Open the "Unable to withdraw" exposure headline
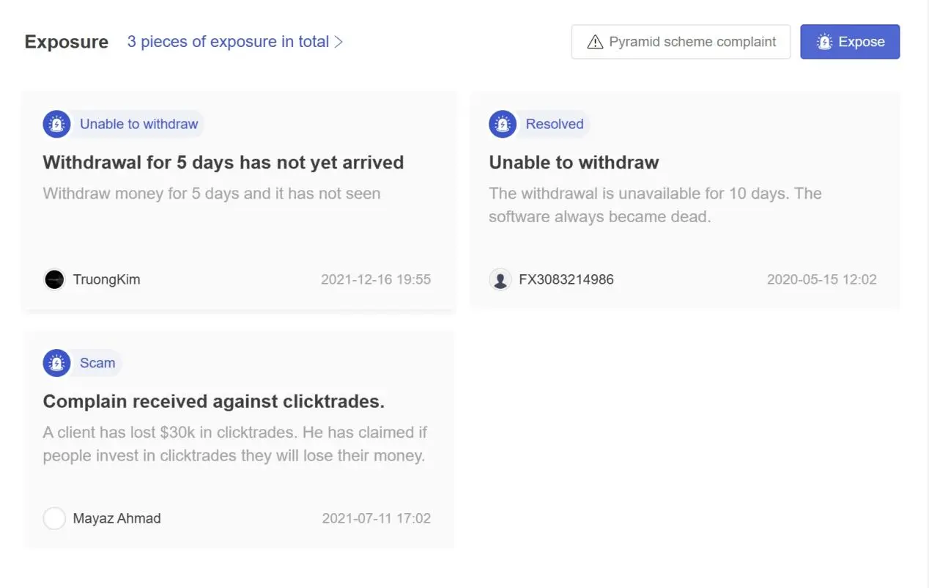This screenshot has height=588, width=929. pos(574,162)
